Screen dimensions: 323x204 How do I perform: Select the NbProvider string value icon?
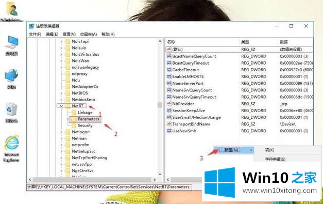169,104
